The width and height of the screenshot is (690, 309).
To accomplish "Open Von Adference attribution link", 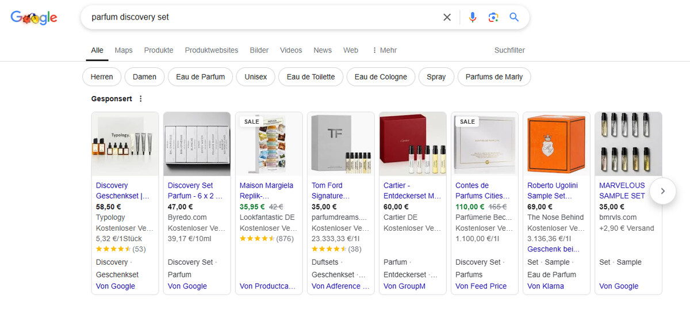I will [x=340, y=286].
